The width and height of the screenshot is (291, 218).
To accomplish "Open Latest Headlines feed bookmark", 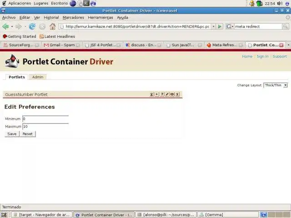I will pyautogui.click(x=57, y=36).
